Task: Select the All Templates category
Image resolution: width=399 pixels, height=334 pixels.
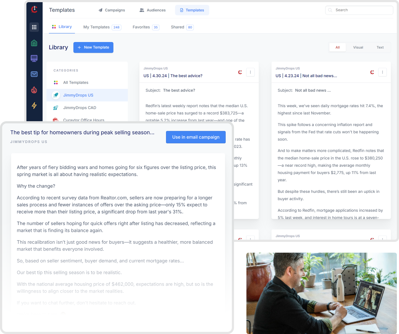Action: point(87,82)
